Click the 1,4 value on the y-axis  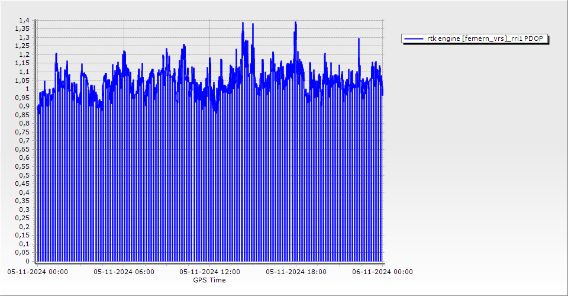[x=24, y=21]
